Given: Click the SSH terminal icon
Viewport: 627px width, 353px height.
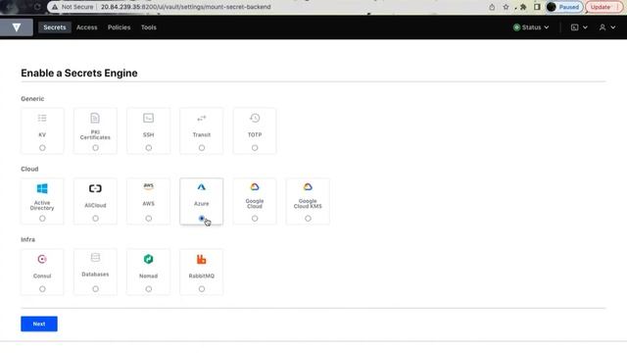Looking at the screenshot, I should 148,118.
